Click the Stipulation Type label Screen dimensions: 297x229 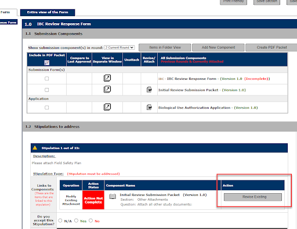tap(48, 173)
